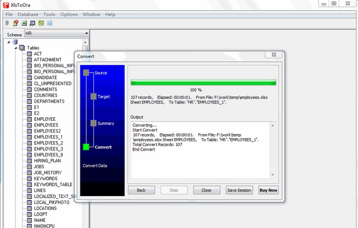
Task: Click the Output log scroll-up arrow
Action: [x=272, y=126]
